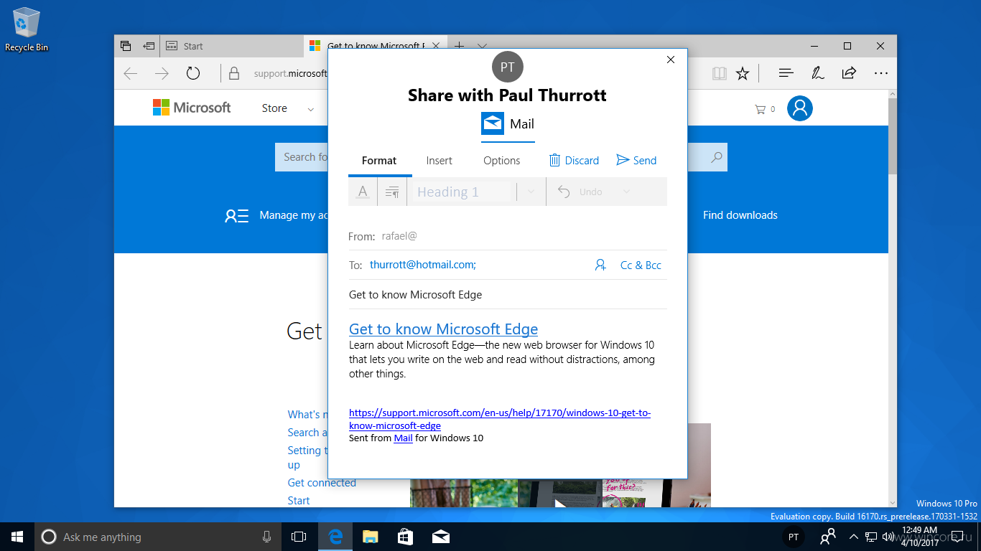Screen dimensions: 981x551
Task: Open the Heading 1 style box
Action: [x=462, y=192]
